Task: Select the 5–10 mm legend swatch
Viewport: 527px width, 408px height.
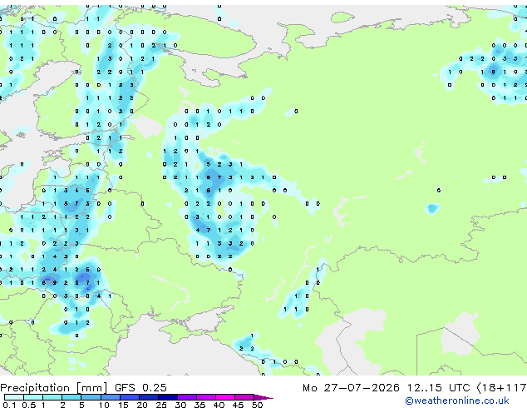Action: point(91,397)
